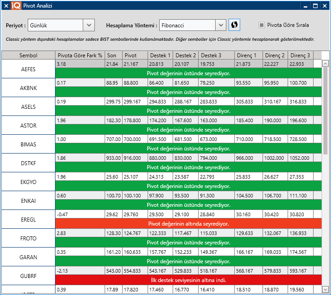Click the Direnç 1 column header
Image resolution: width=331 pixels, height=295 pixels.
248,56
